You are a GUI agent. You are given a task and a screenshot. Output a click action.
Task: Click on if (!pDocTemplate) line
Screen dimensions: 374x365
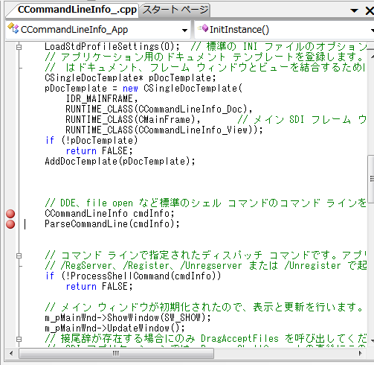(x=91, y=141)
